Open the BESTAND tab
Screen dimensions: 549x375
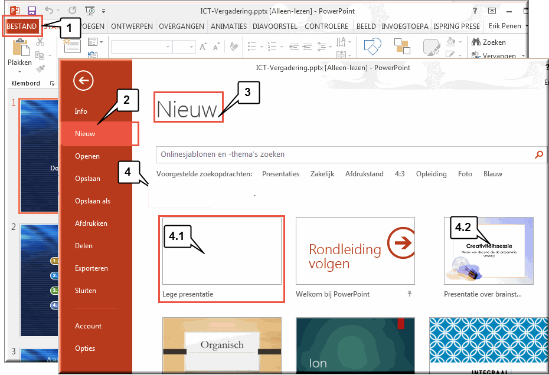click(22, 26)
